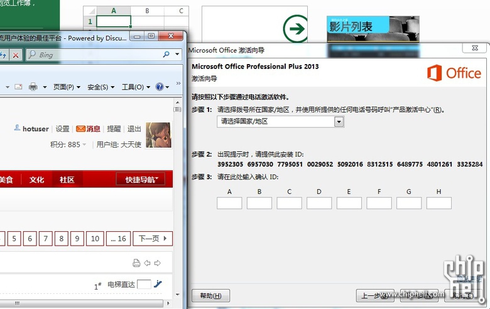Go to forum page 6
490x309 pixels.
coord(30,239)
